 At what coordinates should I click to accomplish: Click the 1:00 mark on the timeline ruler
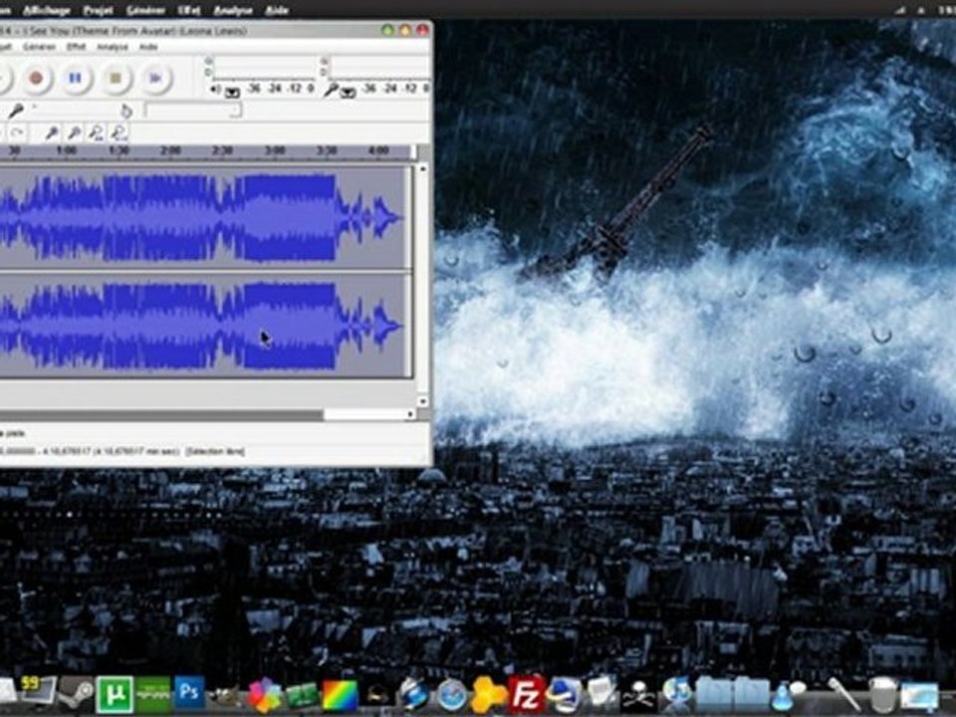[66, 150]
